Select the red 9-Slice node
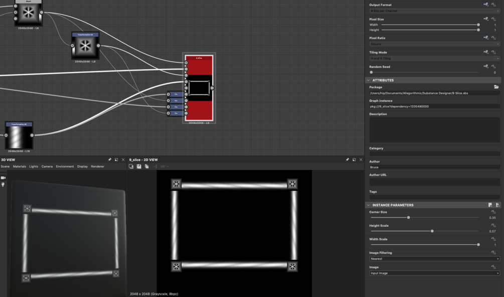This screenshot has width=504, height=297. (199, 88)
